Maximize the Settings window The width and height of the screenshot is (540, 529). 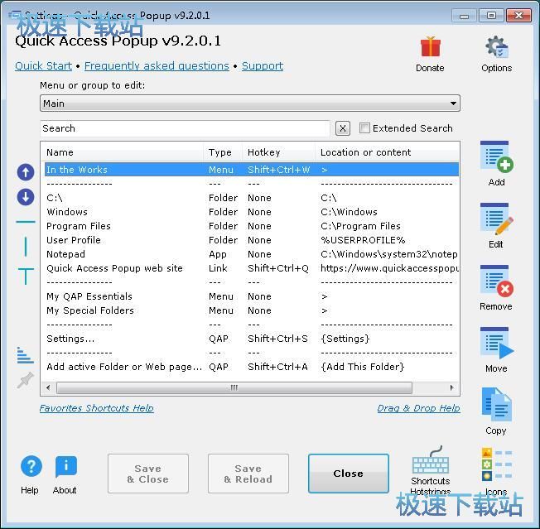pos(491,16)
